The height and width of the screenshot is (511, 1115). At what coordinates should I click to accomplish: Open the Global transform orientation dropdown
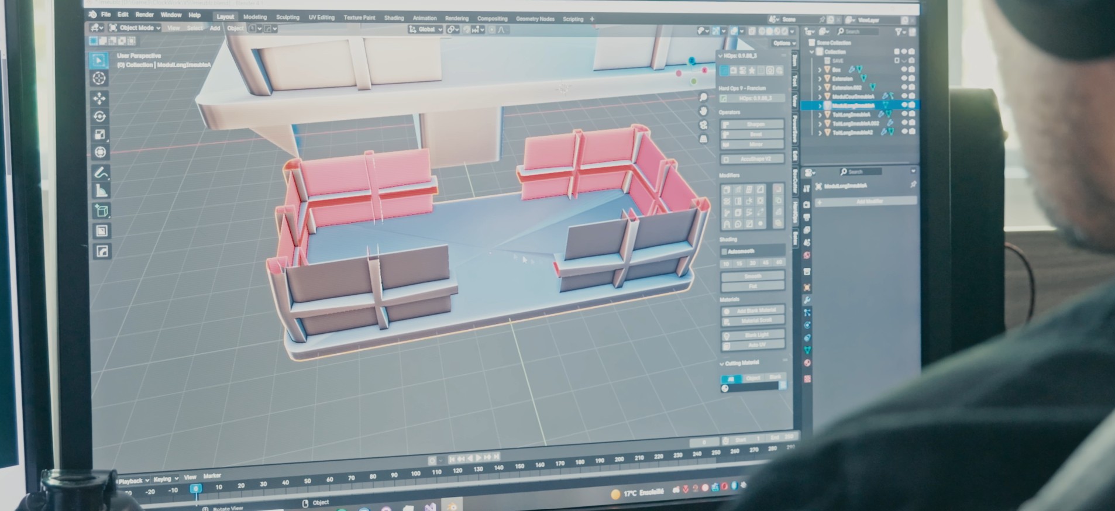[x=426, y=29]
